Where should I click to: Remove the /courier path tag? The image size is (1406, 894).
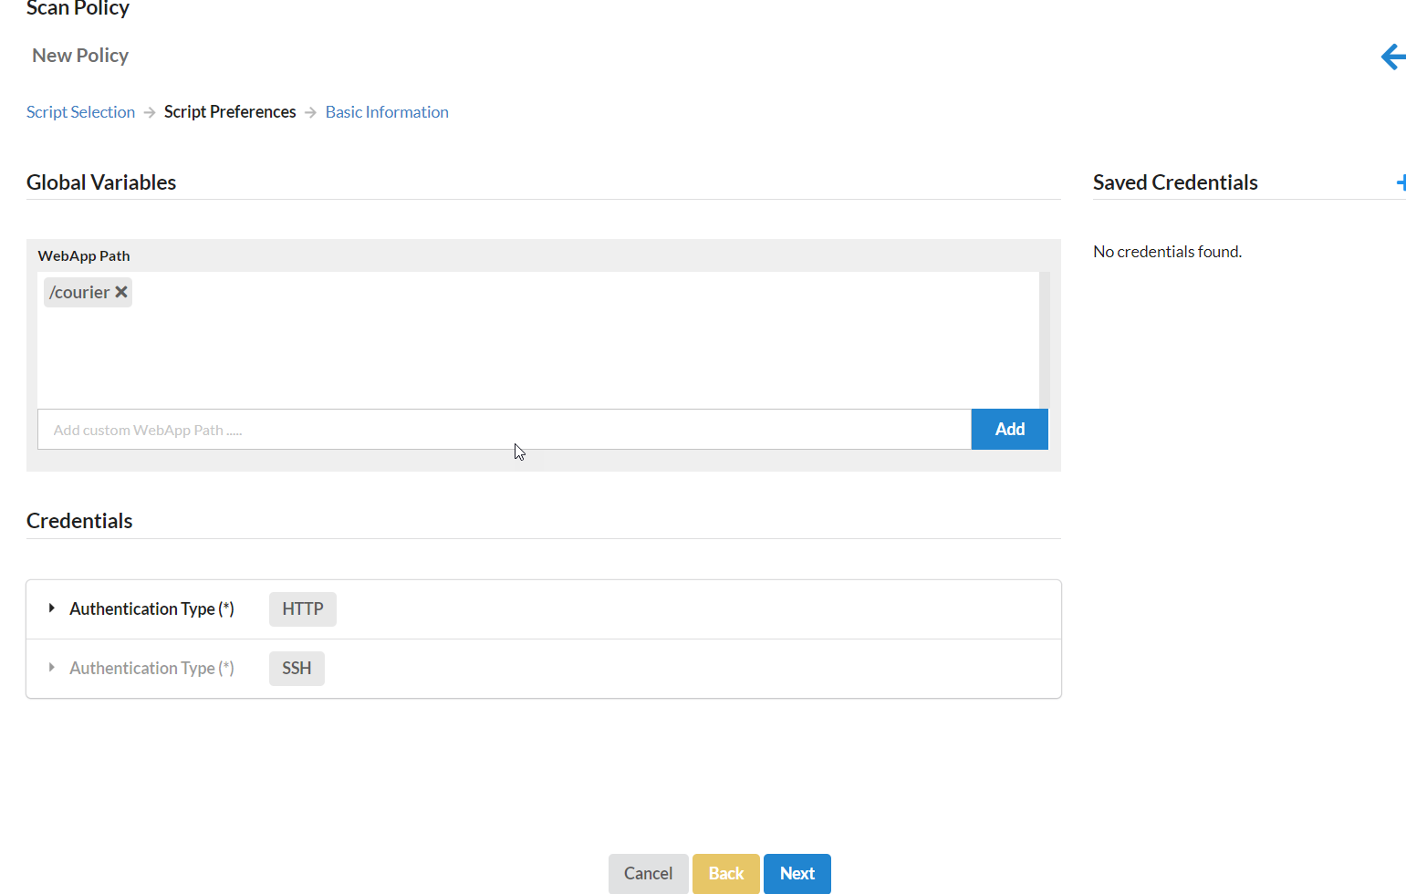point(121,292)
